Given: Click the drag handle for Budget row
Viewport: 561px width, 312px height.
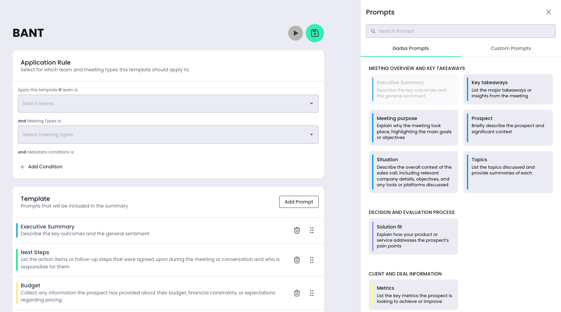Looking at the screenshot, I should [311, 293].
